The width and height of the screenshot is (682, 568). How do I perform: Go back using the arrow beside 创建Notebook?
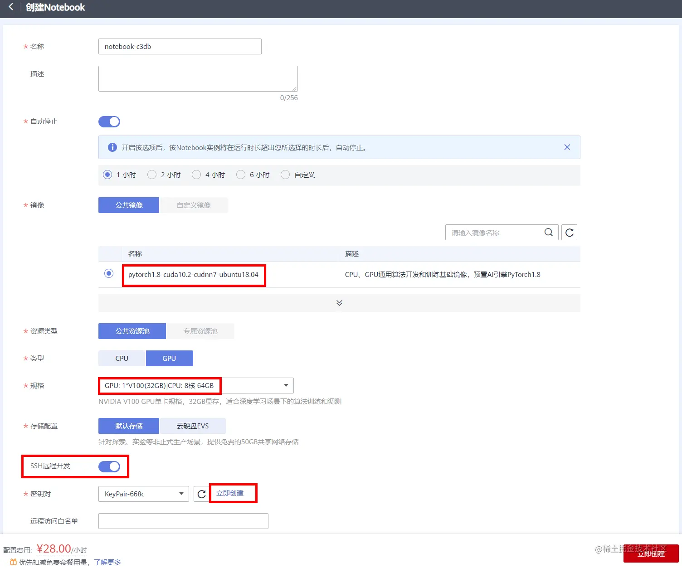[x=11, y=7]
